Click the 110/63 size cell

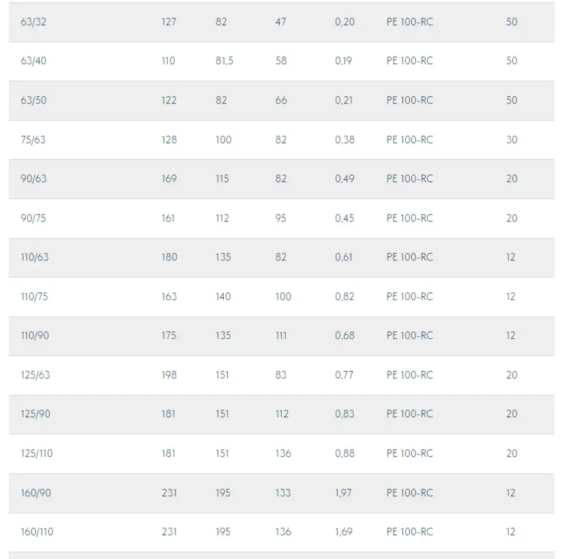point(34,257)
